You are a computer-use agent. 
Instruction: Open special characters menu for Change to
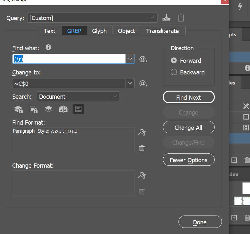[x=143, y=84]
